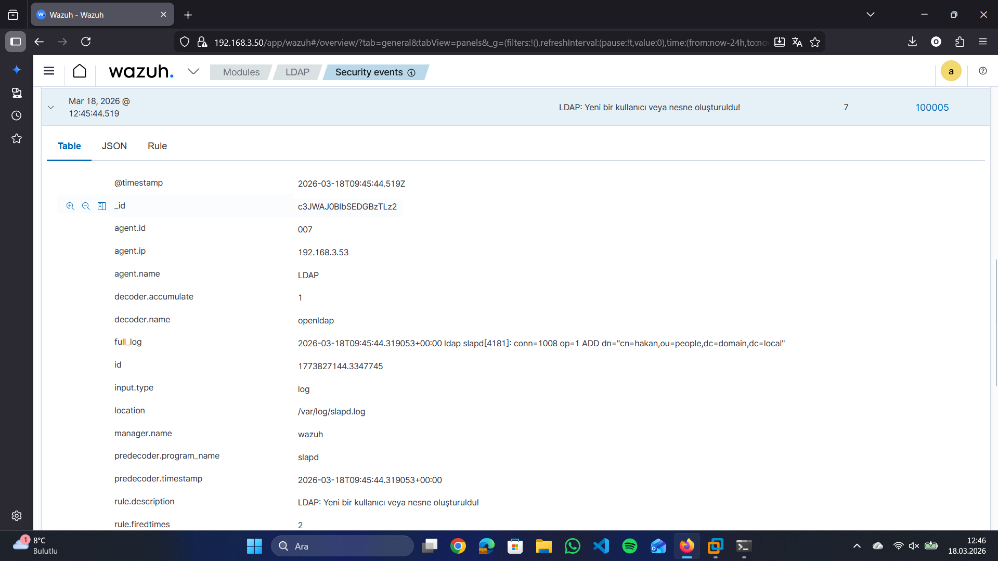Open the Wazuh hamburger navigation menu
Viewport: 998px width, 561px height.
click(x=49, y=71)
